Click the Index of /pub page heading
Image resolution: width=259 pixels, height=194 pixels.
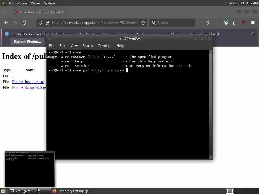[x=24, y=56]
